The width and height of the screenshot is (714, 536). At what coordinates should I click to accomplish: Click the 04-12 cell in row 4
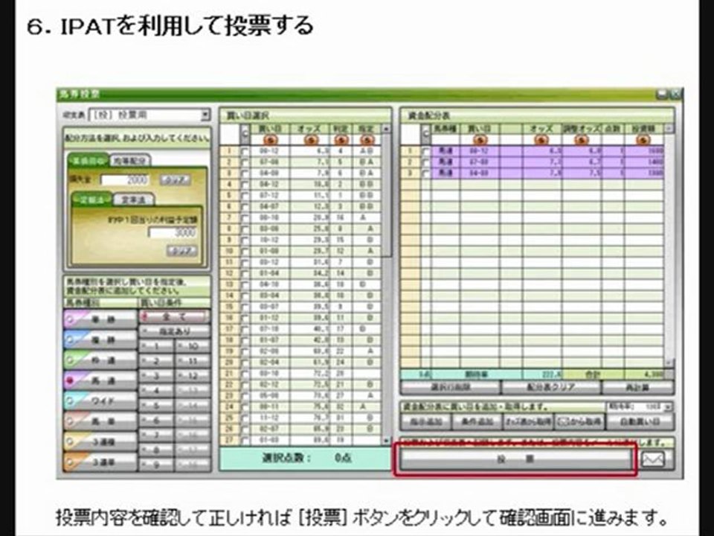[269, 185]
